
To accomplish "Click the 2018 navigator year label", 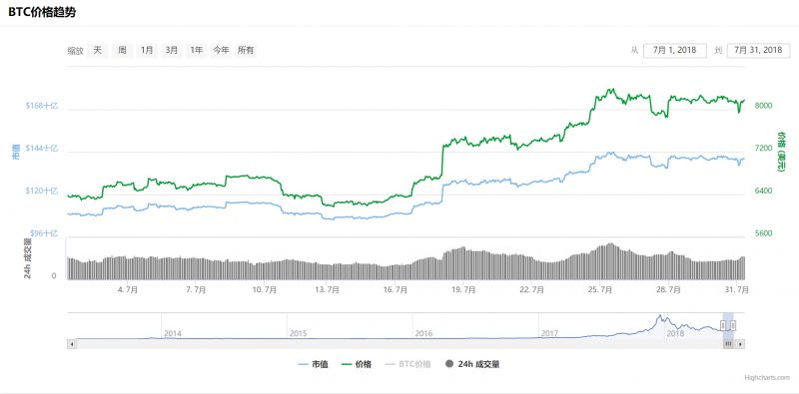I will pyautogui.click(x=675, y=333).
